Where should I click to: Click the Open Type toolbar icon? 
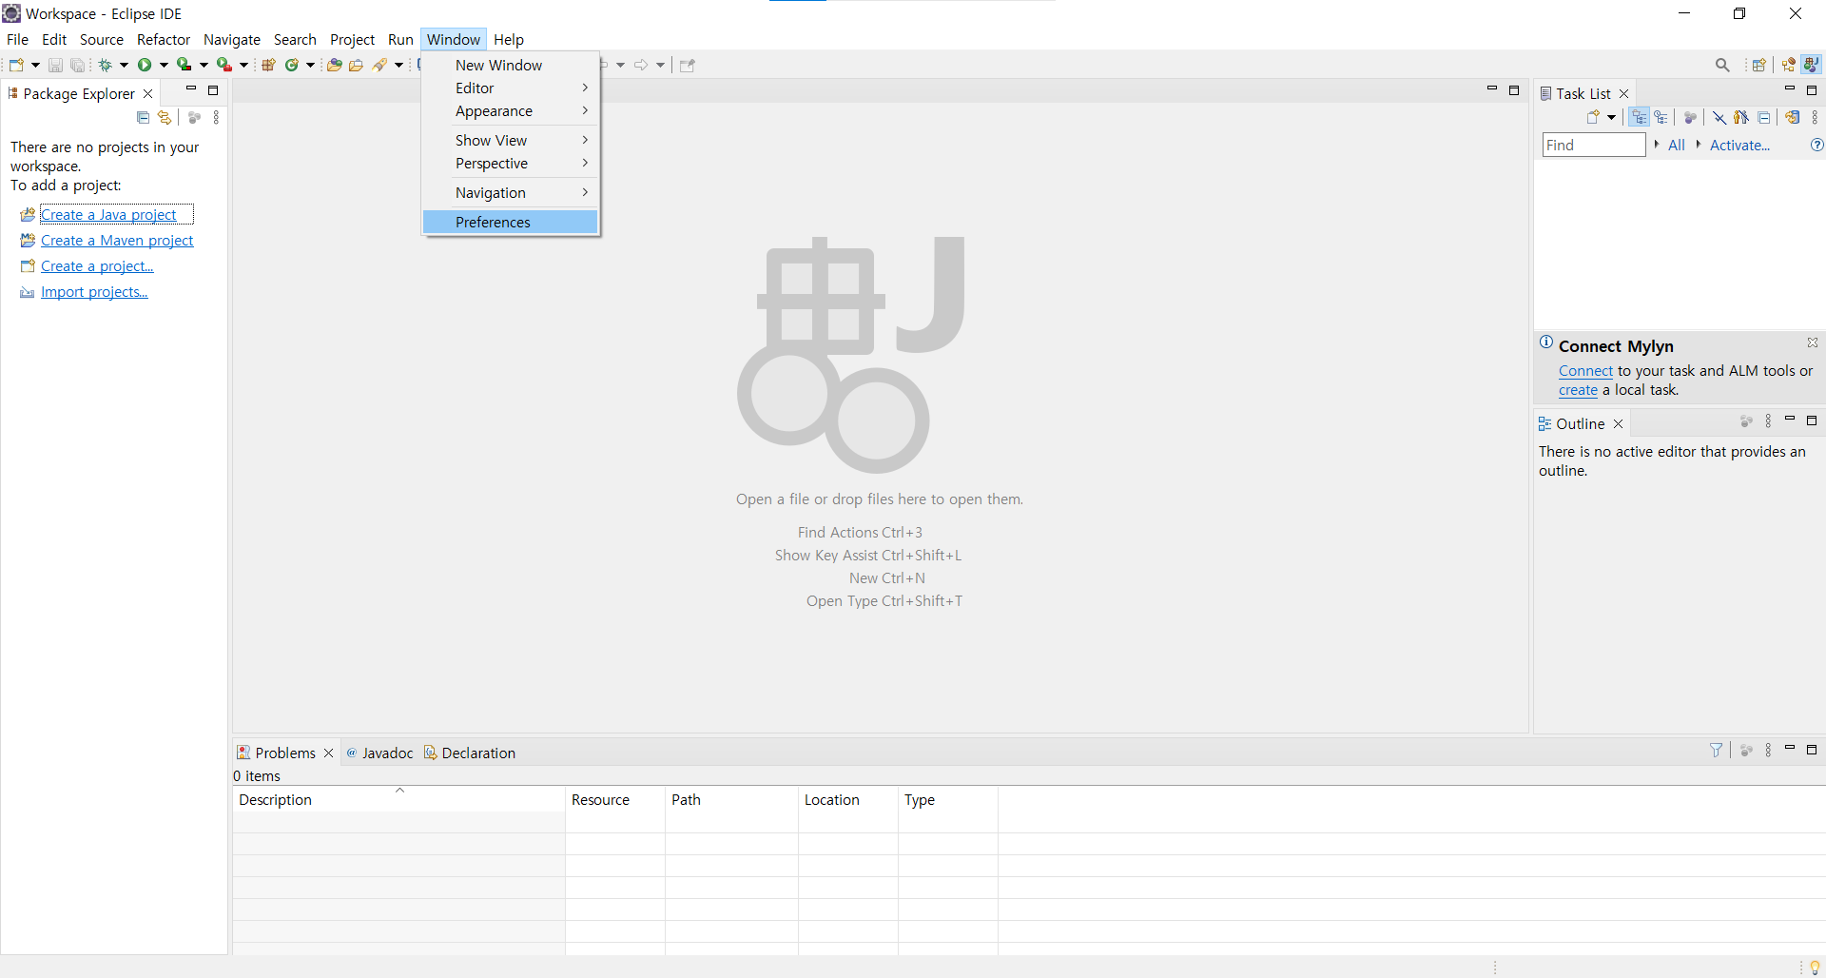click(x=334, y=66)
